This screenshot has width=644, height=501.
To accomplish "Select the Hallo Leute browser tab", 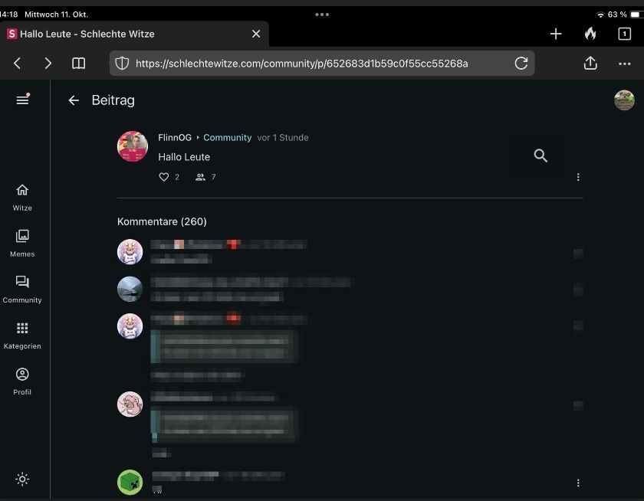I will coord(123,34).
